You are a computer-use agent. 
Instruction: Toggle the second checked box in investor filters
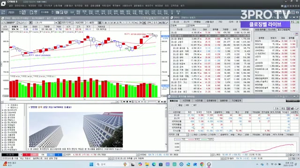click(200, 135)
